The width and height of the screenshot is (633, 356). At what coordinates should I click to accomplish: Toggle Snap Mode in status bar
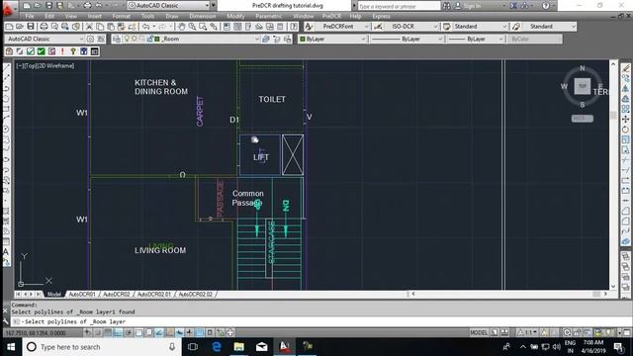[x=97, y=332]
